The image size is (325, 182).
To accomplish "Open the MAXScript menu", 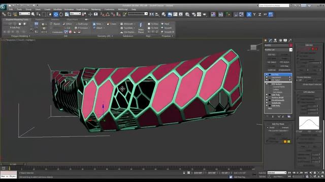I will pyautogui.click(x=123, y=10).
